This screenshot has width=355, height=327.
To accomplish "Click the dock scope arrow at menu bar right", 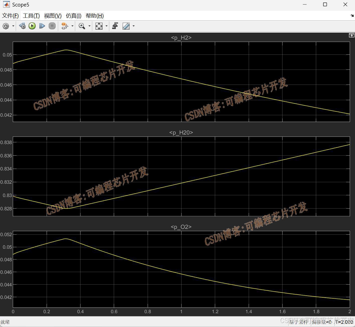I will (x=352, y=16).
